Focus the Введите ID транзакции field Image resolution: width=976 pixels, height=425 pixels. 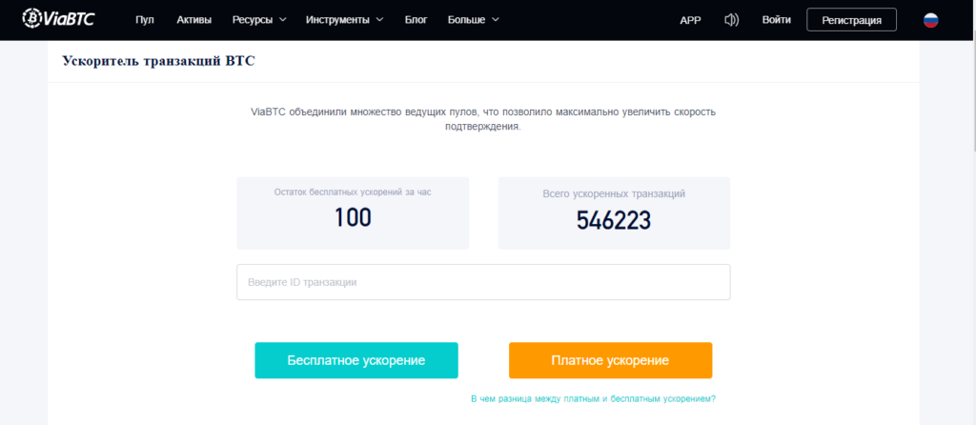pyautogui.click(x=483, y=282)
